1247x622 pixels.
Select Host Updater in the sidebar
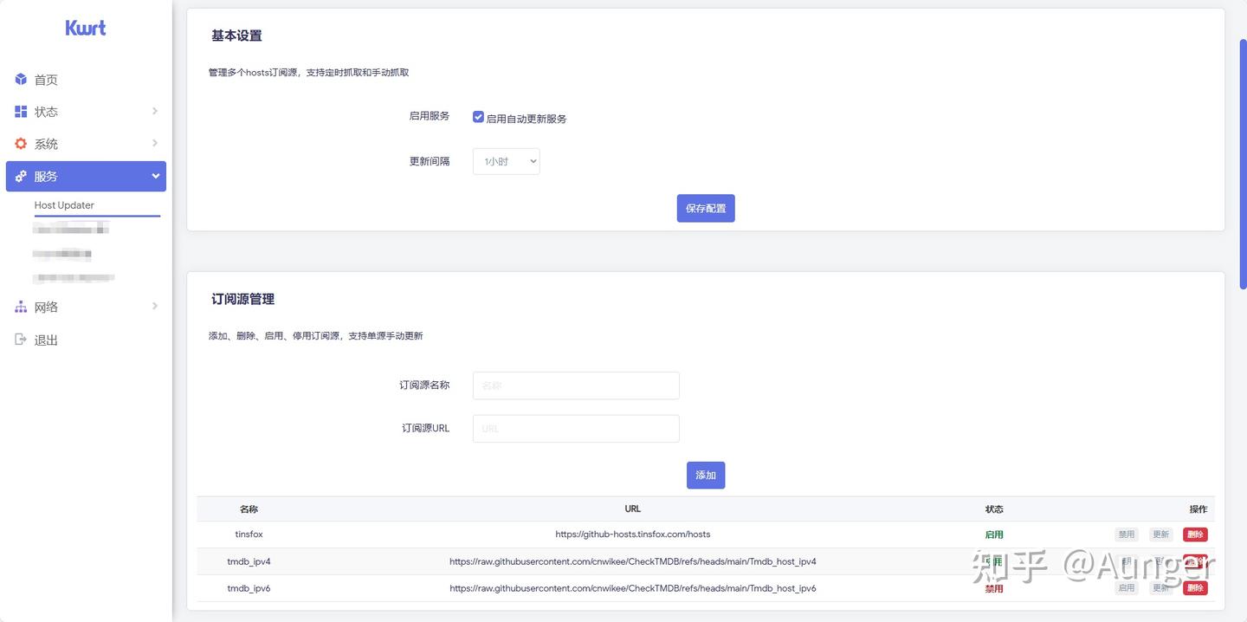(63, 205)
